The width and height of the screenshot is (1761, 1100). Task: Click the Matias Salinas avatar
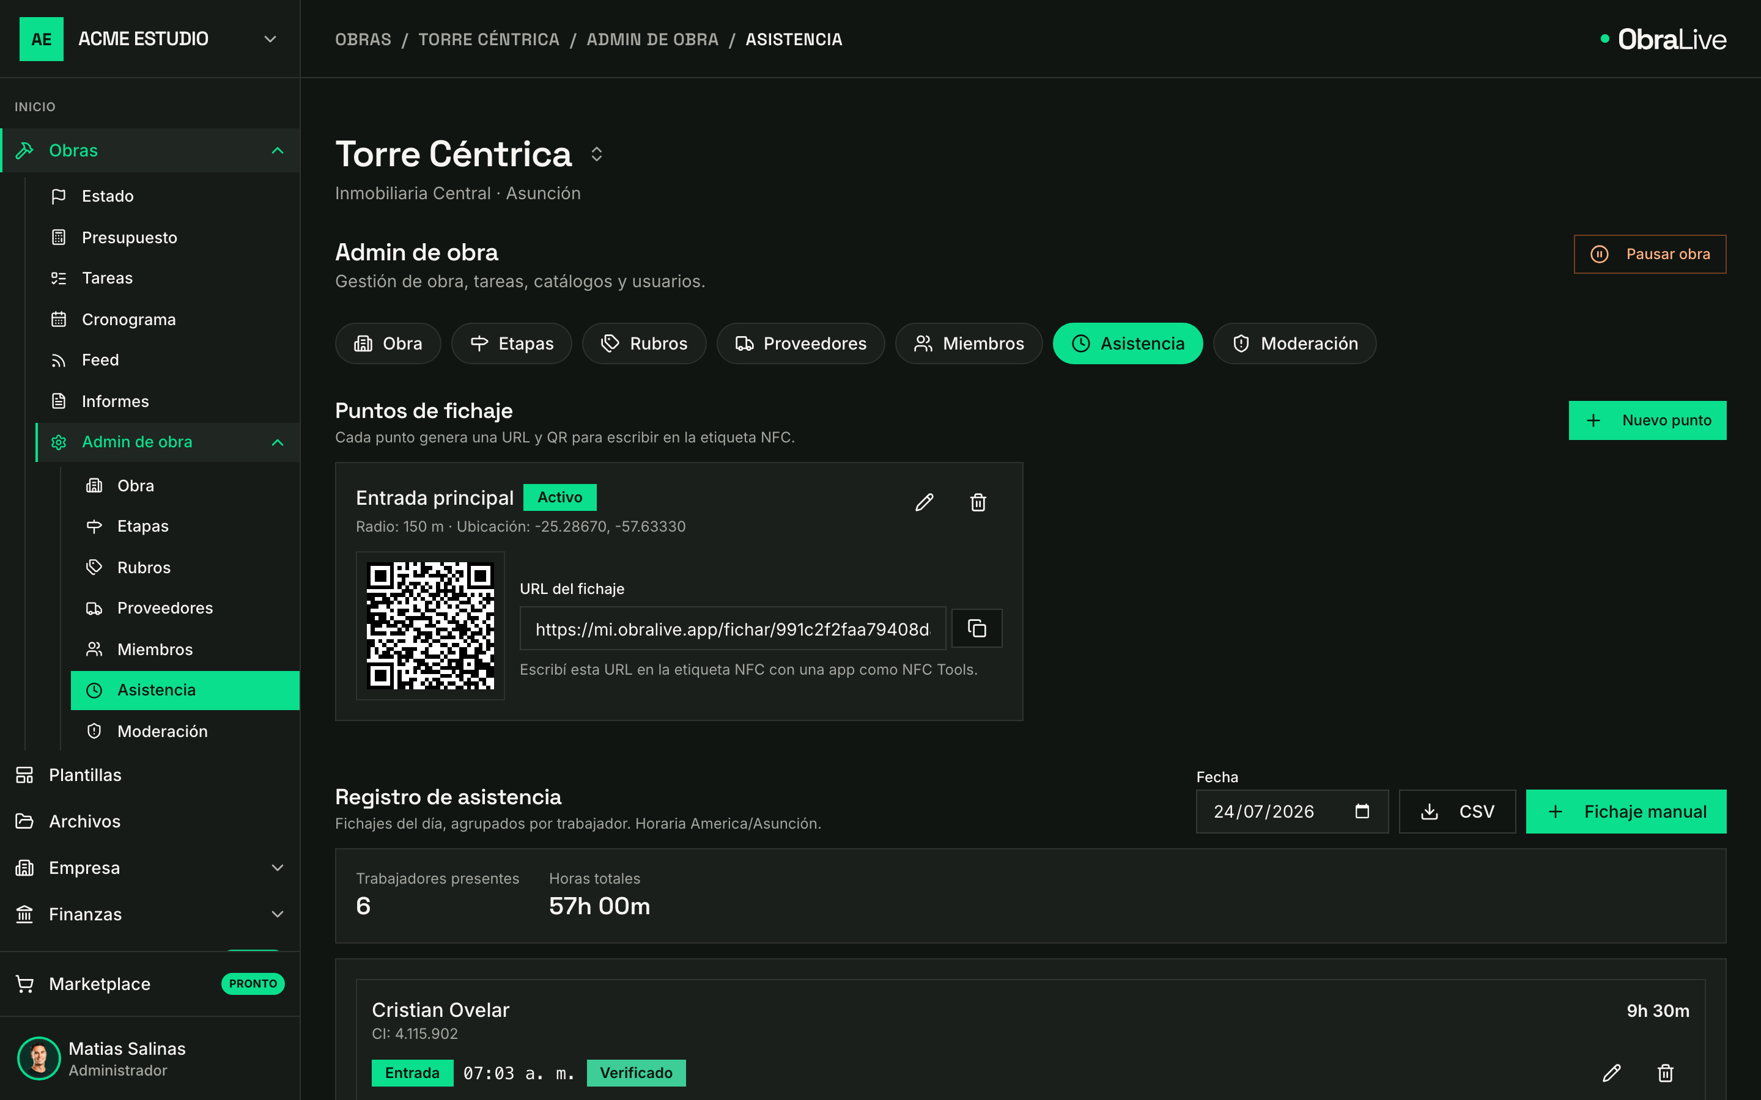pos(39,1058)
